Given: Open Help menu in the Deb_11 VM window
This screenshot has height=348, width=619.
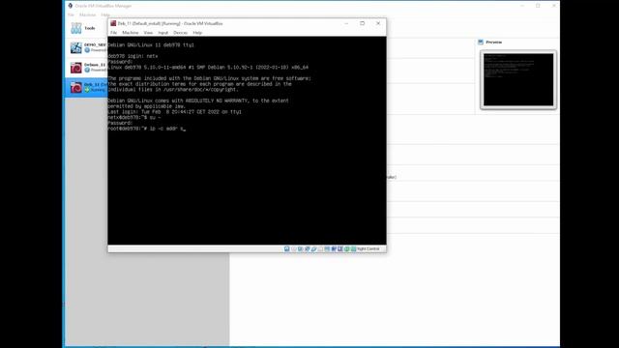Looking at the screenshot, I should pyautogui.click(x=197, y=33).
